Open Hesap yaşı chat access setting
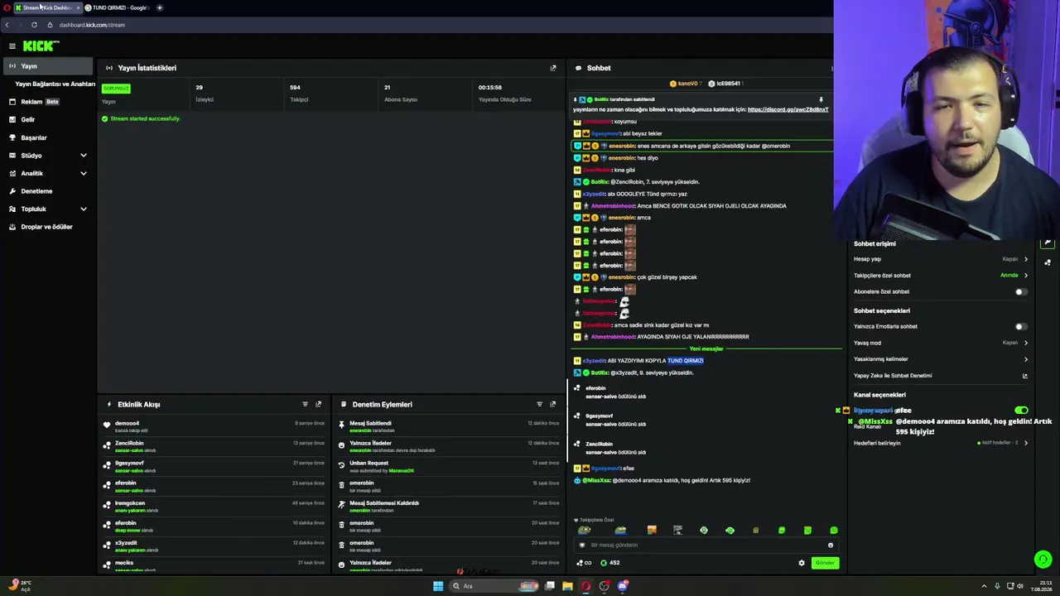 click(x=941, y=259)
